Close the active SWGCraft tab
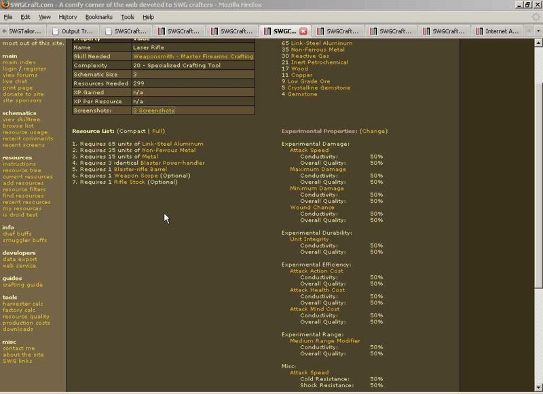This screenshot has width=543, height=394. coord(303,31)
